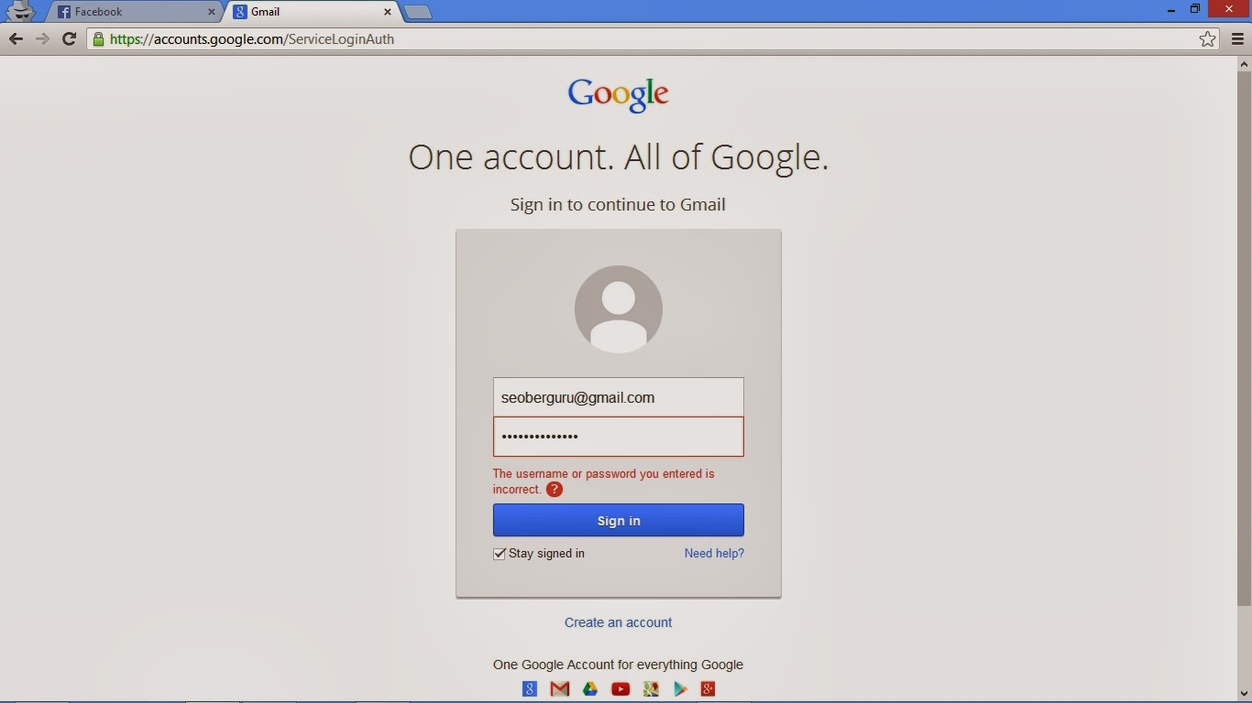Open the Create an account link

618,622
